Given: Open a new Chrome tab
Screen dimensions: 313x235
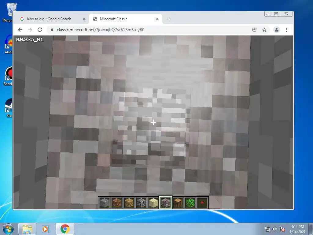Looking at the screenshot, I should tap(169, 19).
